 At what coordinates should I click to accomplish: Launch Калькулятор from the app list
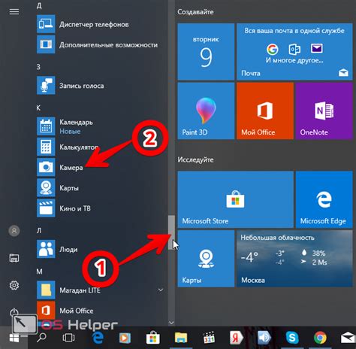point(100,147)
